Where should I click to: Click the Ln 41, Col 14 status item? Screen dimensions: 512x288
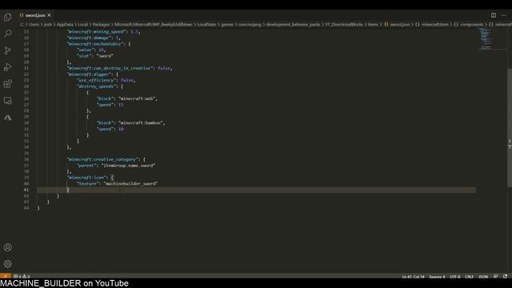click(413, 277)
